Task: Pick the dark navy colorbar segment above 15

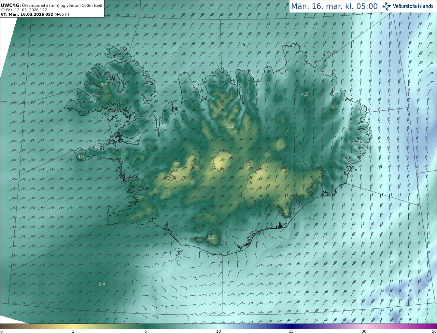Action: tap(291, 326)
